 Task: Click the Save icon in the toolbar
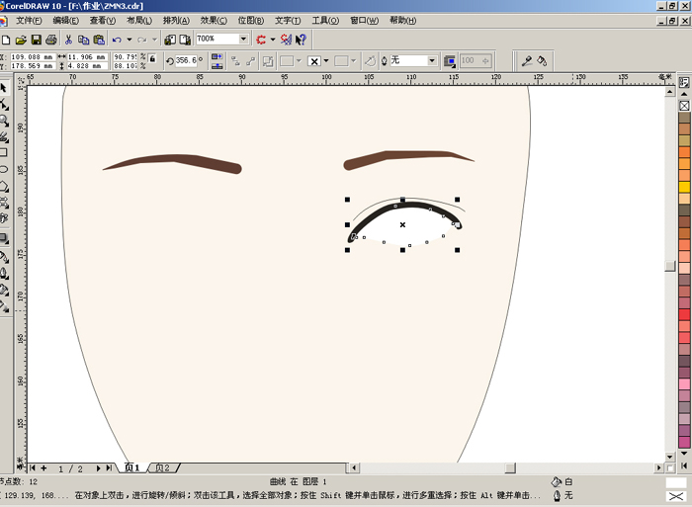tap(36, 40)
